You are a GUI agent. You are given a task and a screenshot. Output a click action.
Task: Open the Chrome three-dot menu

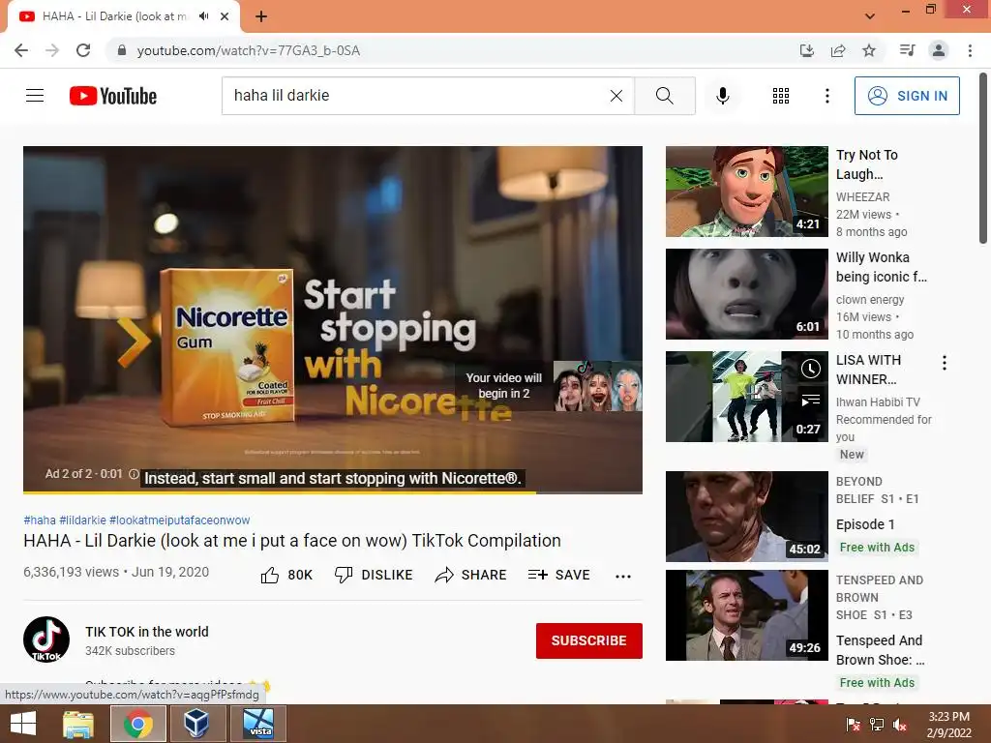coord(970,50)
